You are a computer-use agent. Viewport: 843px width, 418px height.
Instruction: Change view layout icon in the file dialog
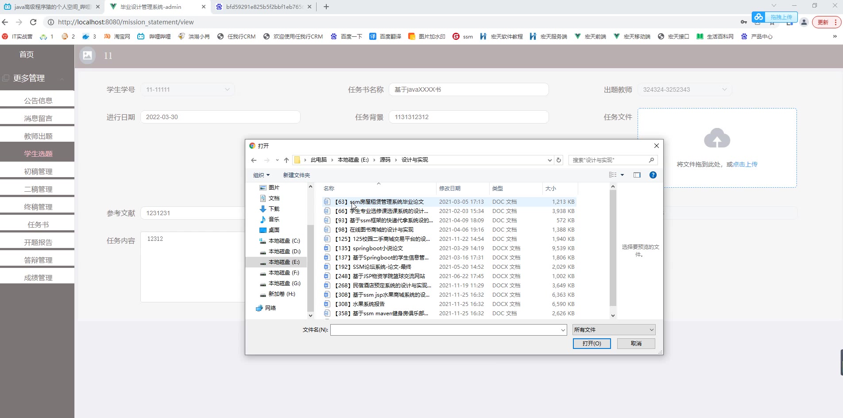point(613,175)
